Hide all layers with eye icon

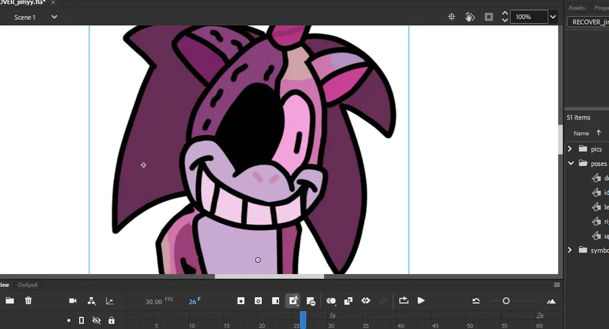click(96, 320)
